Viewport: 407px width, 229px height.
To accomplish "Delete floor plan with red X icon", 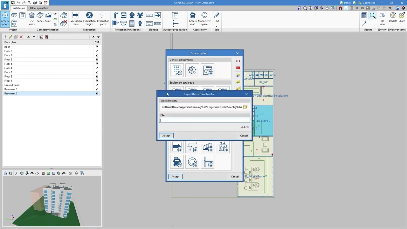I will click(x=21, y=37).
